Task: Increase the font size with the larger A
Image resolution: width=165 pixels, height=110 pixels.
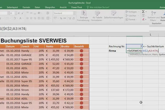Action: (19, 13)
